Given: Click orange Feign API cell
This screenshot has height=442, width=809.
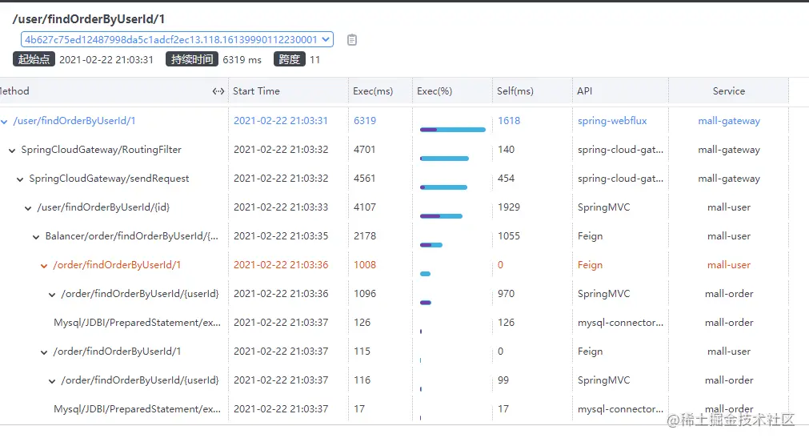Looking at the screenshot, I should click(590, 265).
